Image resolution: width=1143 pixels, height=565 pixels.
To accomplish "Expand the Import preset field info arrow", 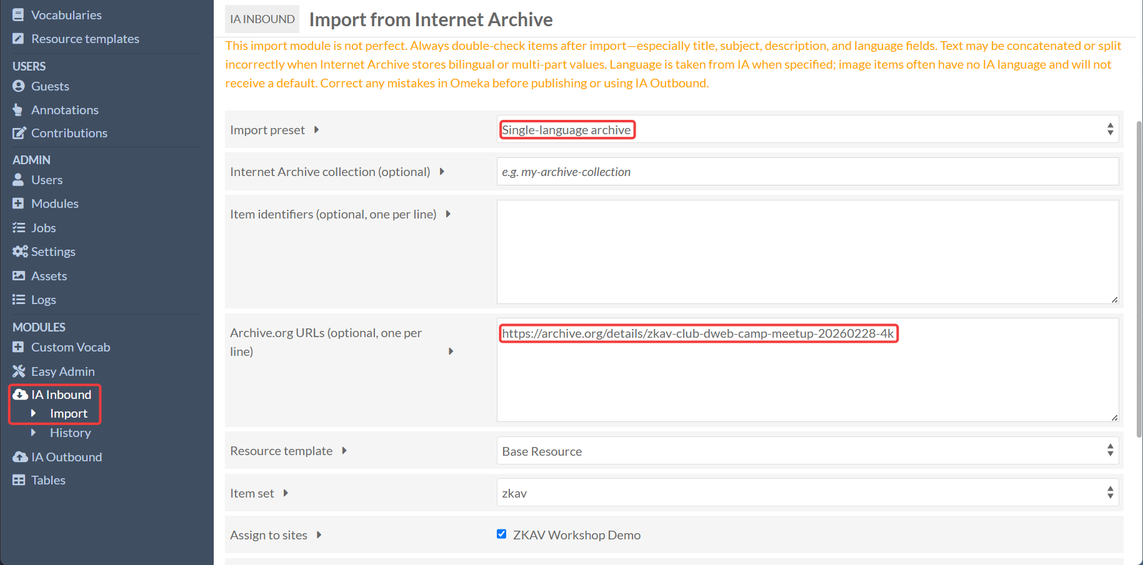I will pyautogui.click(x=316, y=130).
